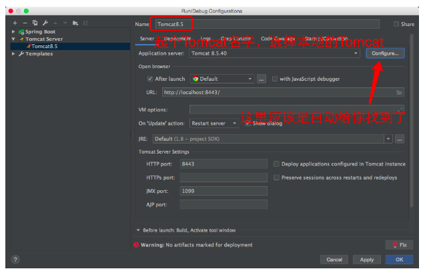The width and height of the screenshot is (423, 271).
Task: Click the Tomcat Server cat icon
Action: click(x=21, y=39)
